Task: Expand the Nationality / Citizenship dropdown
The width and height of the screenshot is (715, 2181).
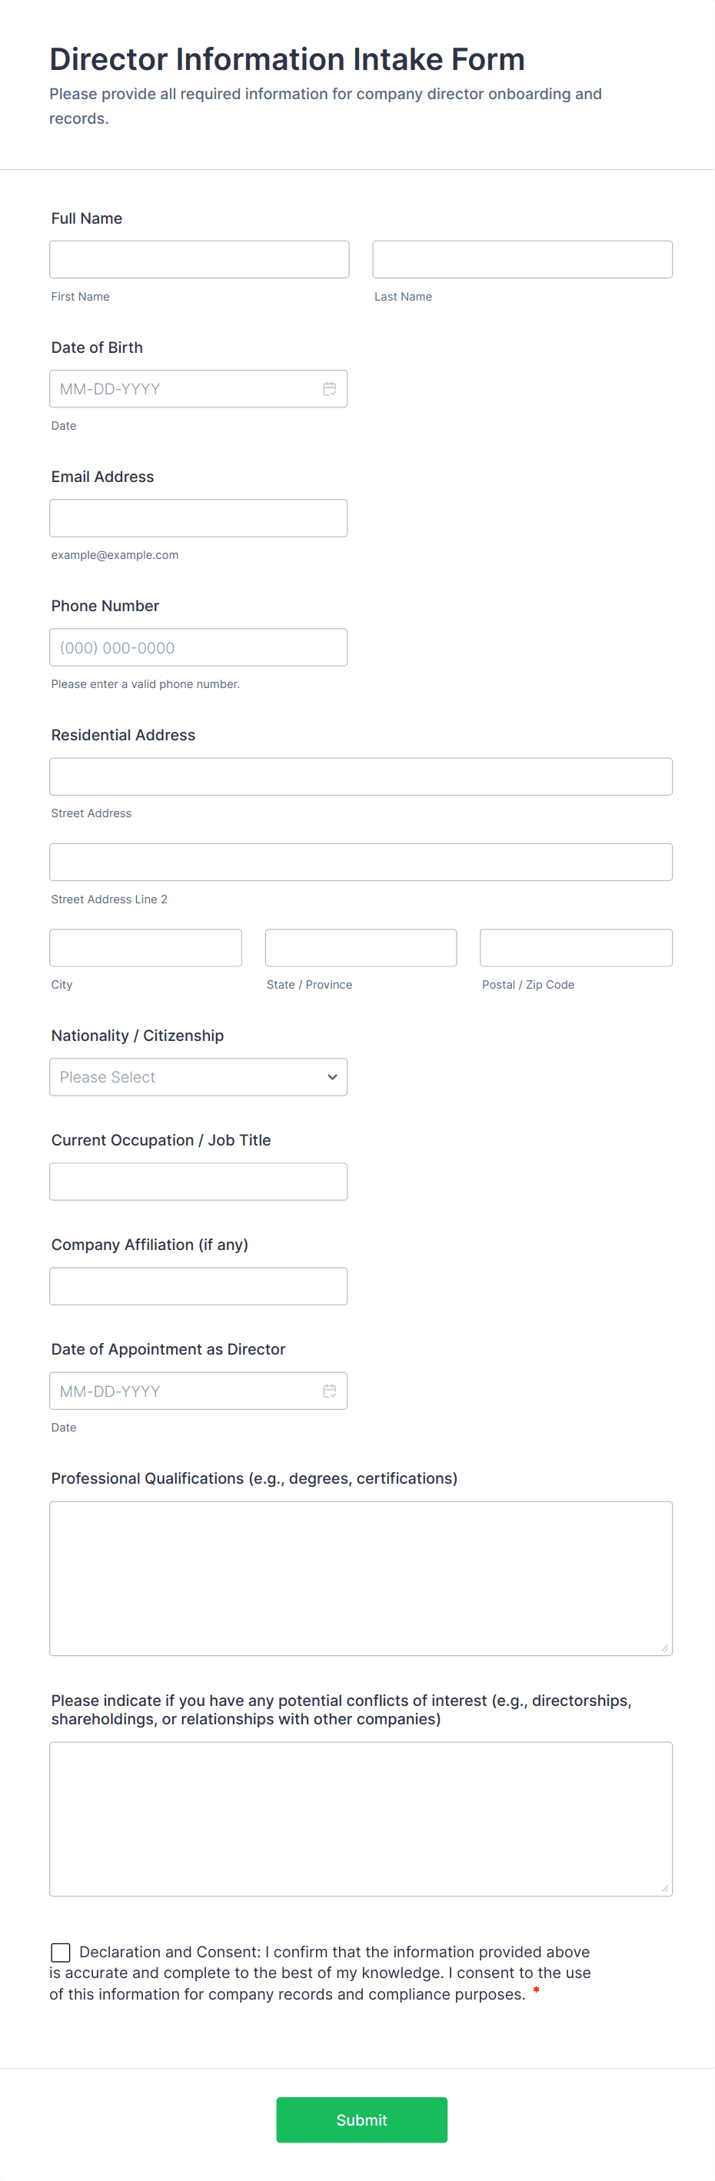Action: pos(198,1077)
